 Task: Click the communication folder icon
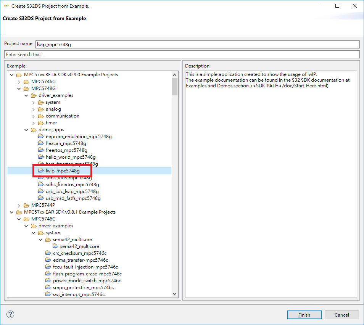coord(41,116)
